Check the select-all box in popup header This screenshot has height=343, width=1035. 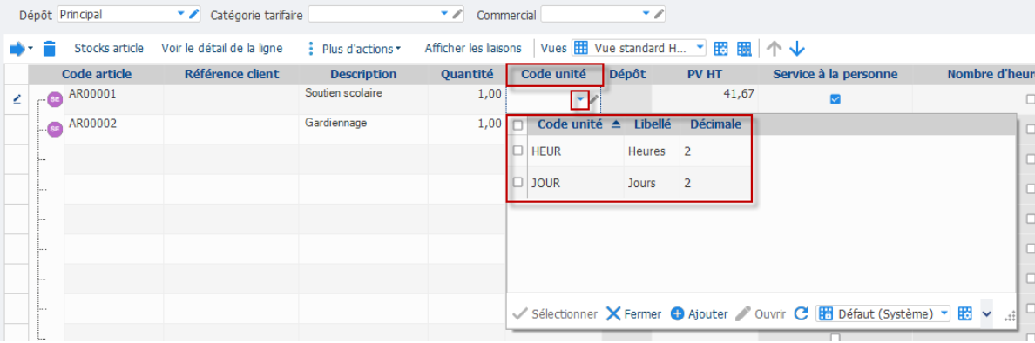[518, 124]
